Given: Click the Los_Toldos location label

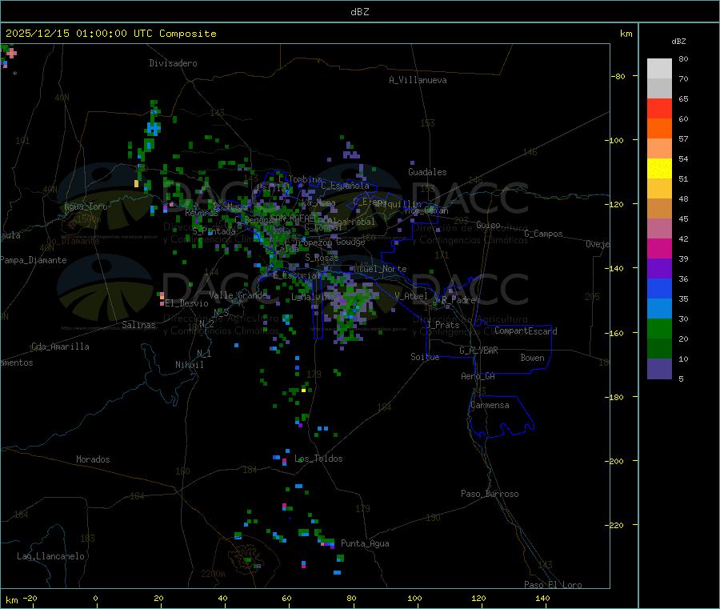Looking at the screenshot, I should pos(318,459).
